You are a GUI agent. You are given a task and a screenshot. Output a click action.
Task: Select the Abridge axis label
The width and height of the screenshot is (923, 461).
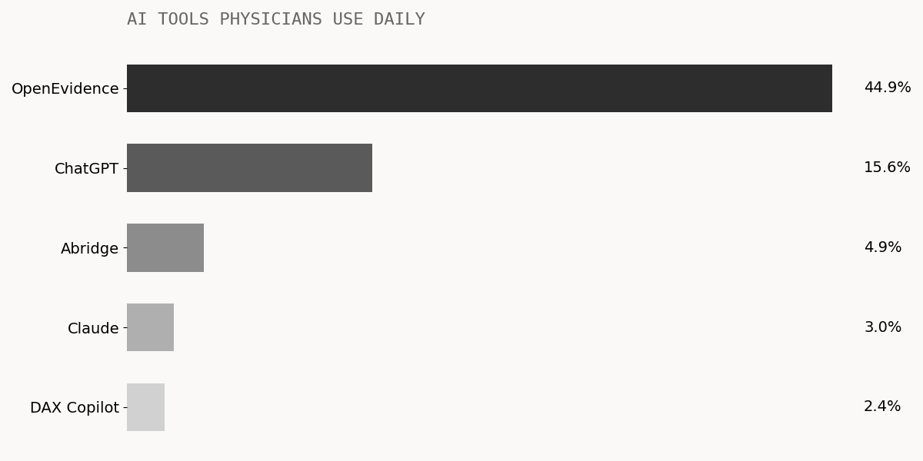pyautogui.click(x=90, y=249)
